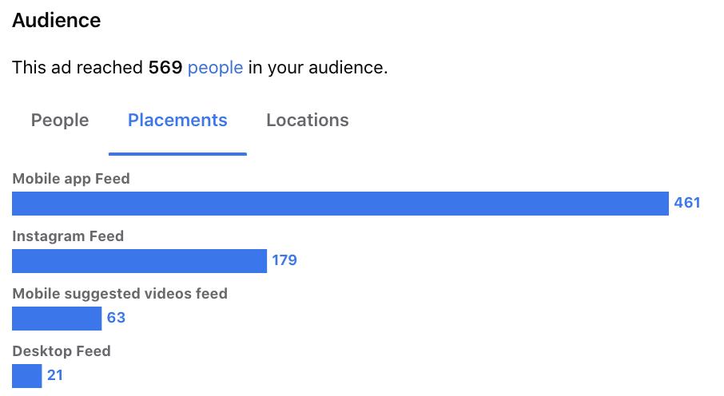Click the 461 value label
The width and height of the screenshot is (724, 396).
point(687,203)
